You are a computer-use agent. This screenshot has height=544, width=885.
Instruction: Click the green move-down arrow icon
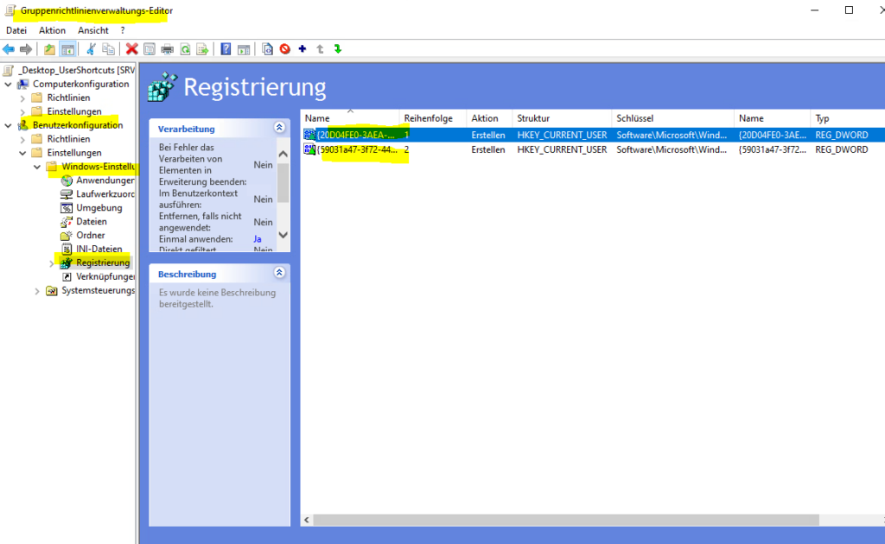tap(338, 49)
